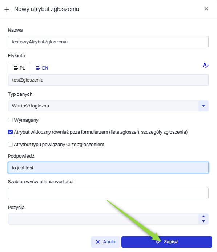The width and height of the screenshot is (217, 252).
Task: Click the Zapisz button
Action: click(x=167, y=242)
